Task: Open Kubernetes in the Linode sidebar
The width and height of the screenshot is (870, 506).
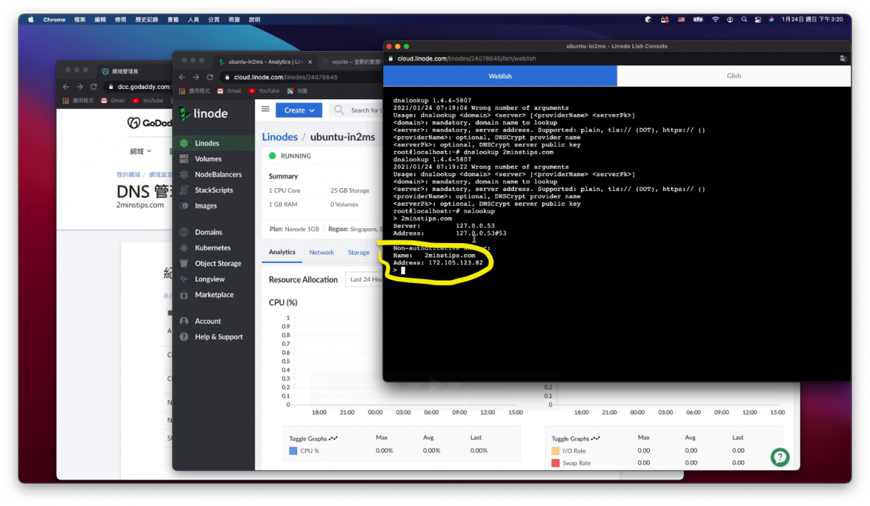Action: click(x=213, y=248)
